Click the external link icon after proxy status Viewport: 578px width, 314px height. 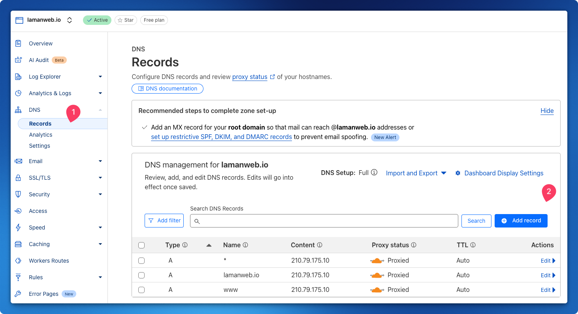pos(272,77)
